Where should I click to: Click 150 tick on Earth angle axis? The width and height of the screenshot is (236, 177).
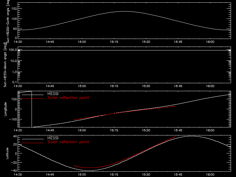[14, 9]
